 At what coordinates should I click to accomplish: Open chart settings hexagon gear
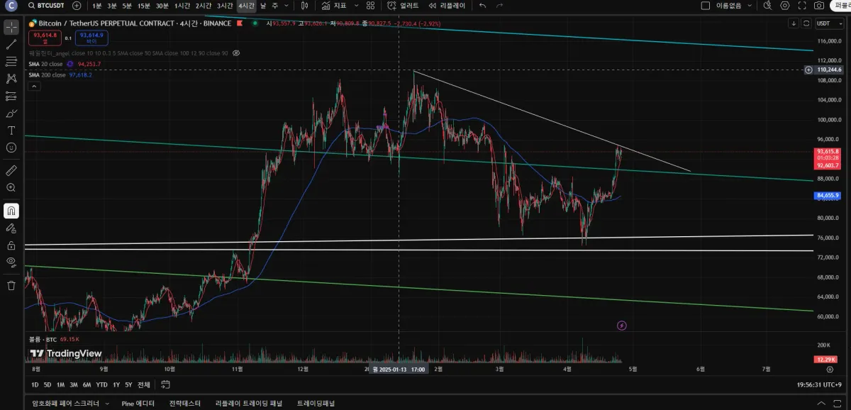785,6
